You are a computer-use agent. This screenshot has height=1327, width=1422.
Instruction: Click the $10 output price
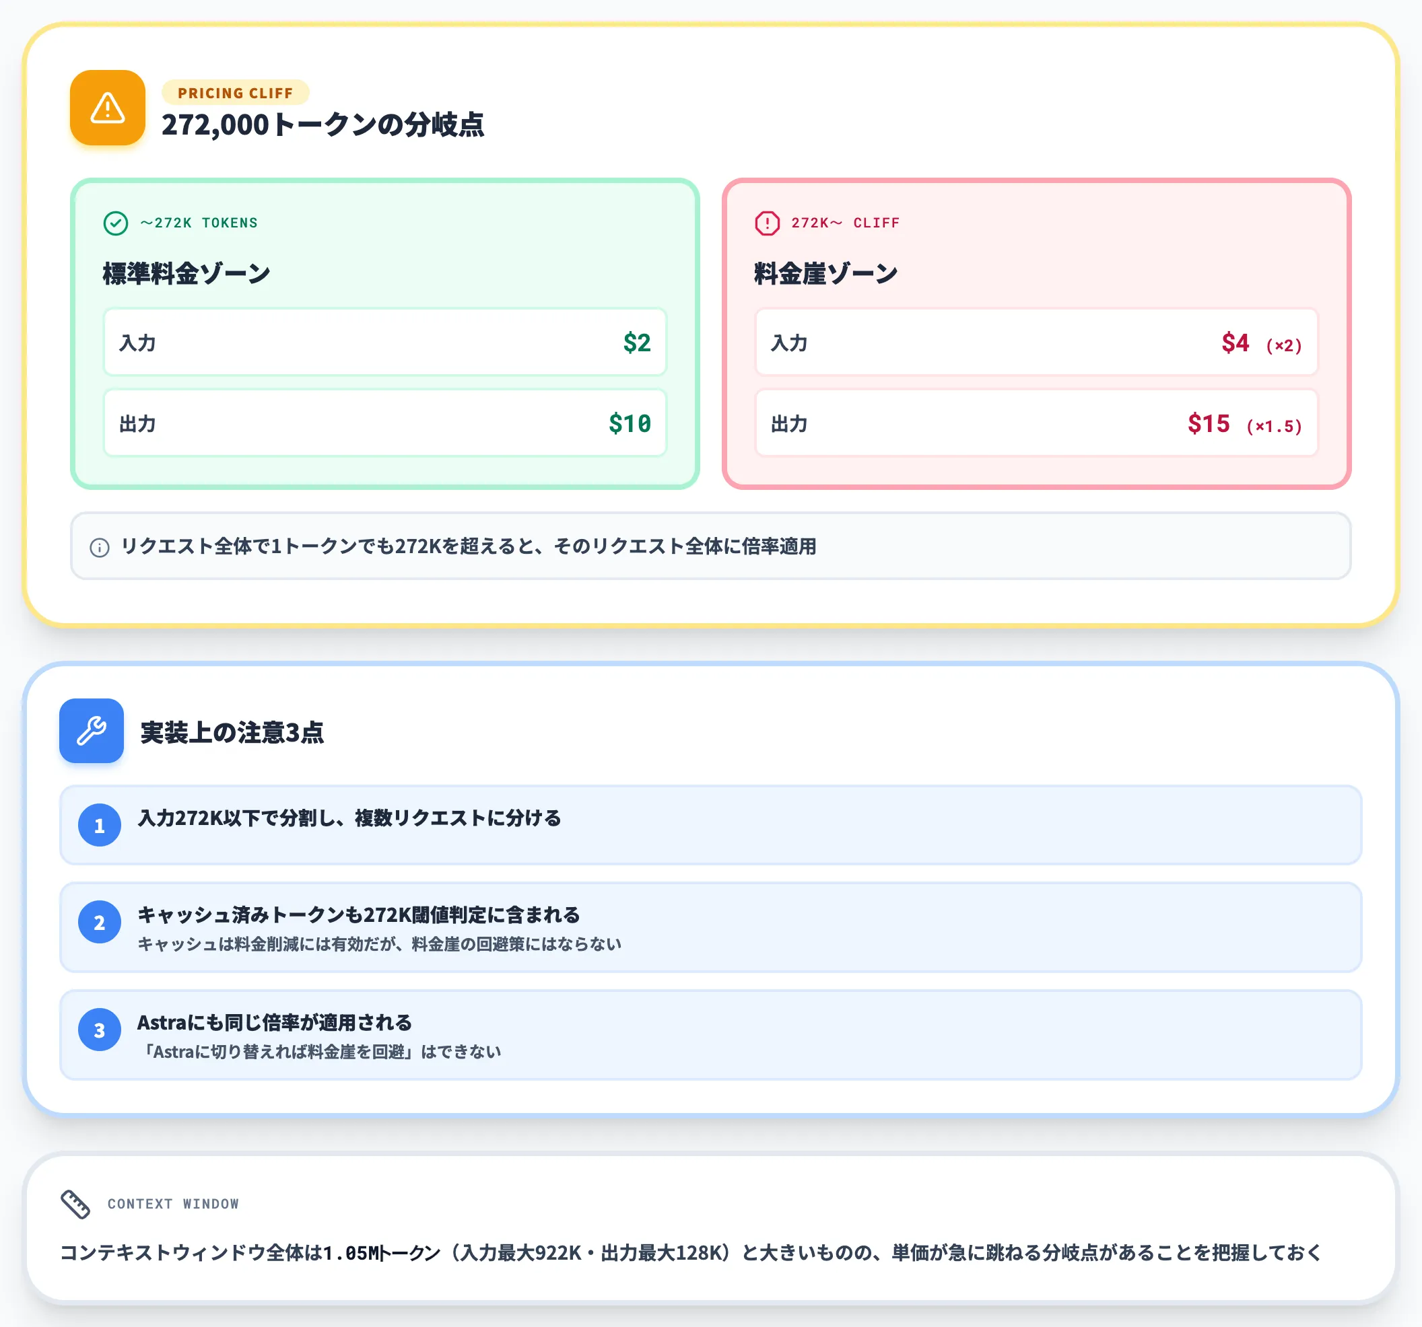coord(630,423)
